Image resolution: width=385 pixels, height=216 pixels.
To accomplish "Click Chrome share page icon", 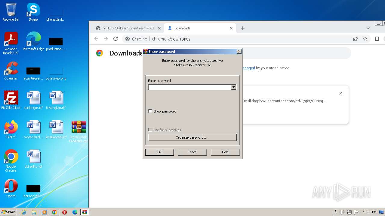I will 356,39.
